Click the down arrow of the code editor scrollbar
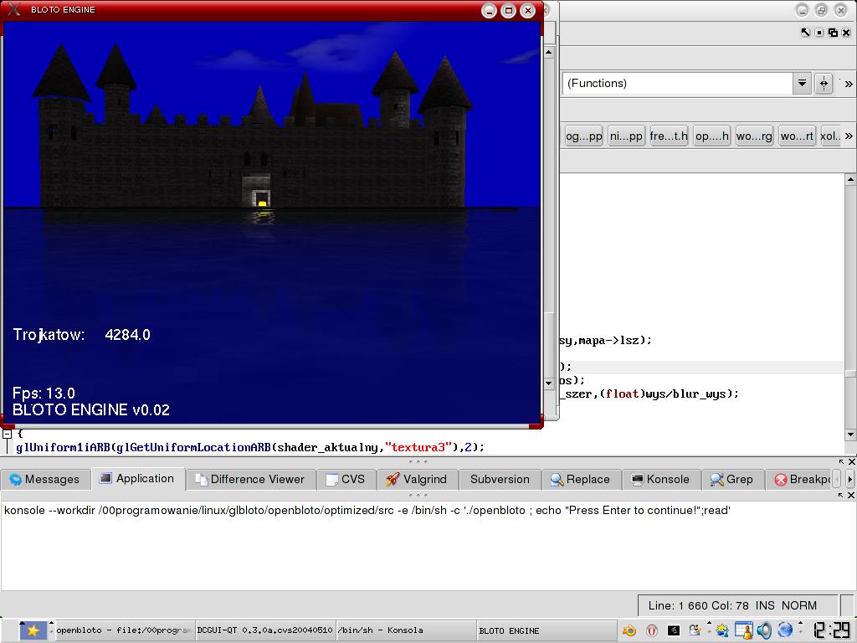857x643 pixels. click(850, 435)
